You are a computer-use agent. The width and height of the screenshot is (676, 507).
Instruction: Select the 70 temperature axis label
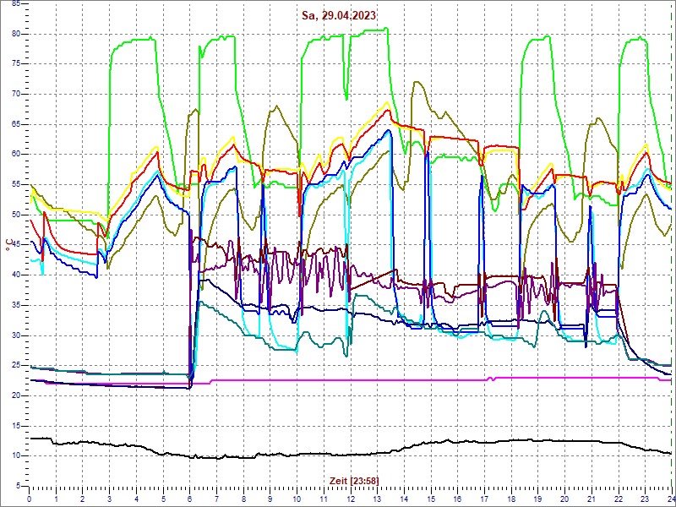pos(15,94)
